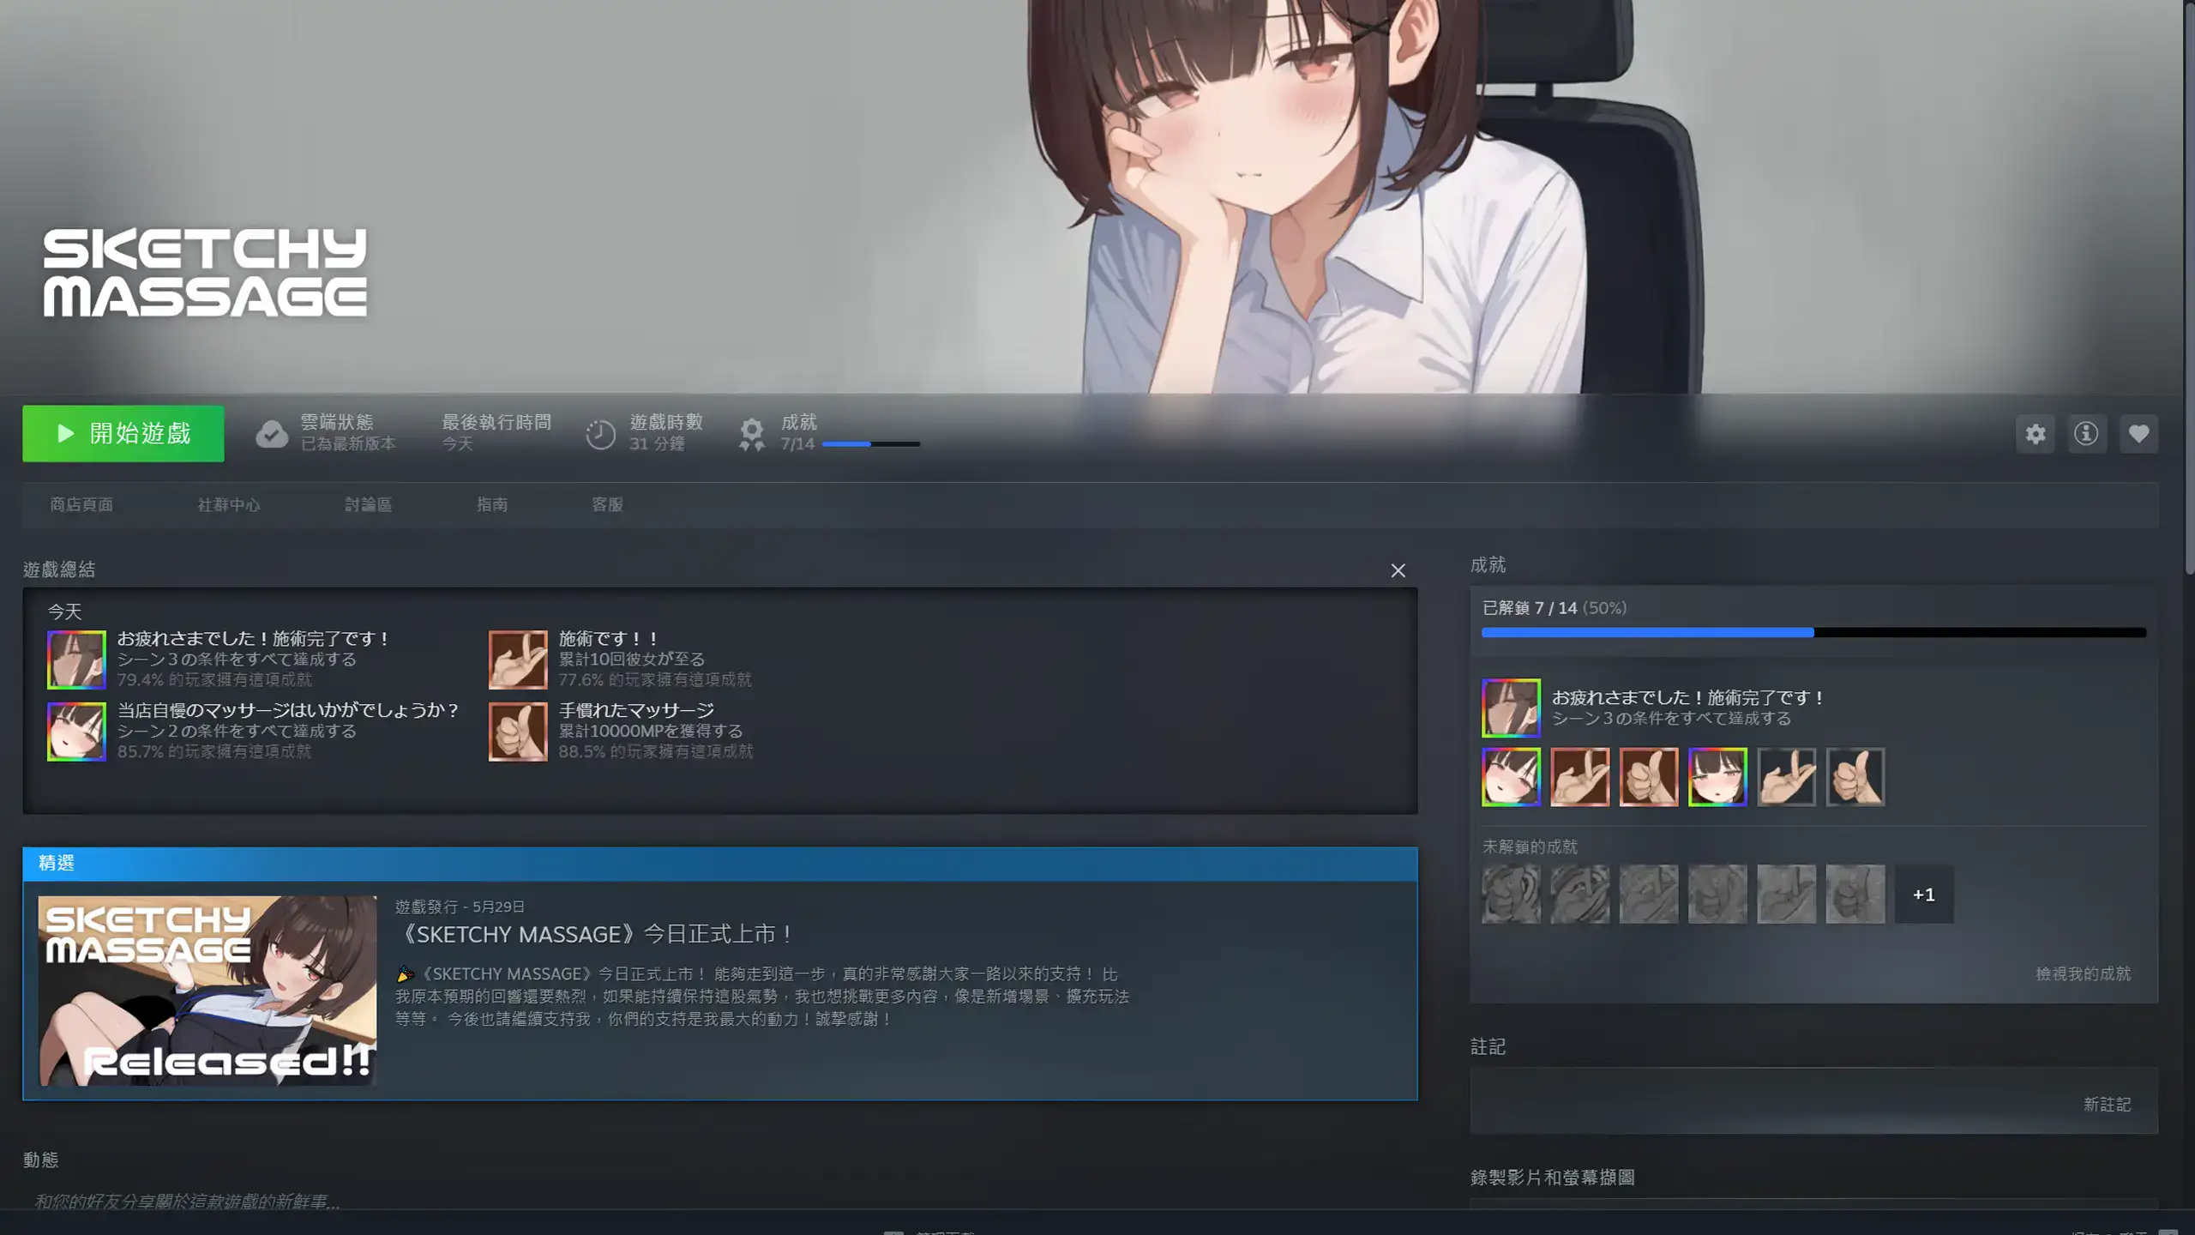
Task: Click the 註記 section heading
Action: [x=1488, y=1046]
